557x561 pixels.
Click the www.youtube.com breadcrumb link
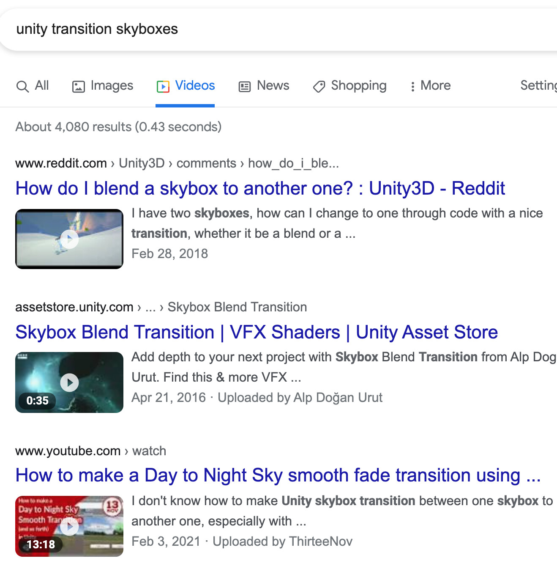[x=68, y=451]
